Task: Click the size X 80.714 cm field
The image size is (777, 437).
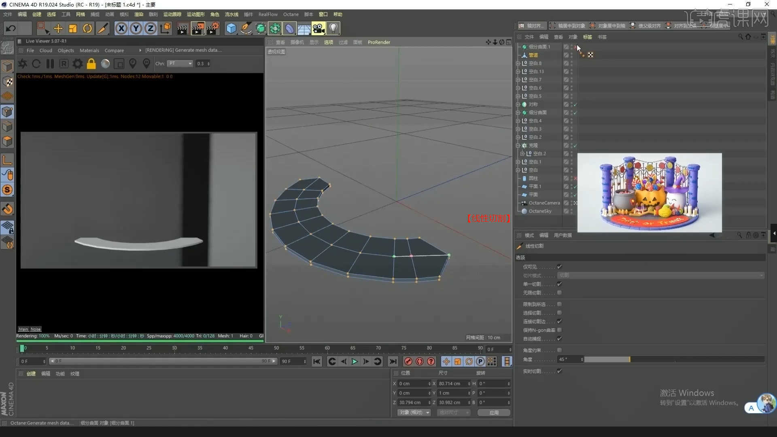Action: tap(454, 384)
